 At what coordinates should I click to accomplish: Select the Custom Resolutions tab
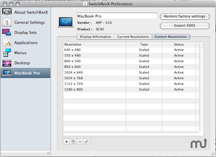tap(171, 37)
